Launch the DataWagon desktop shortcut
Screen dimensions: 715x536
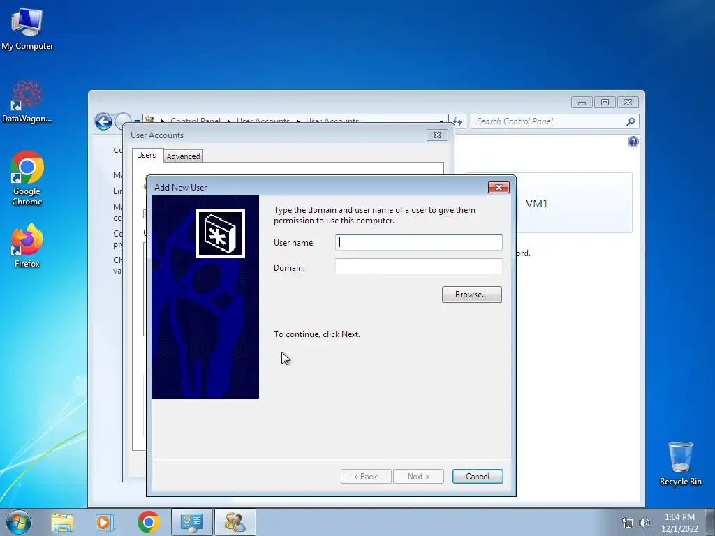click(x=27, y=101)
